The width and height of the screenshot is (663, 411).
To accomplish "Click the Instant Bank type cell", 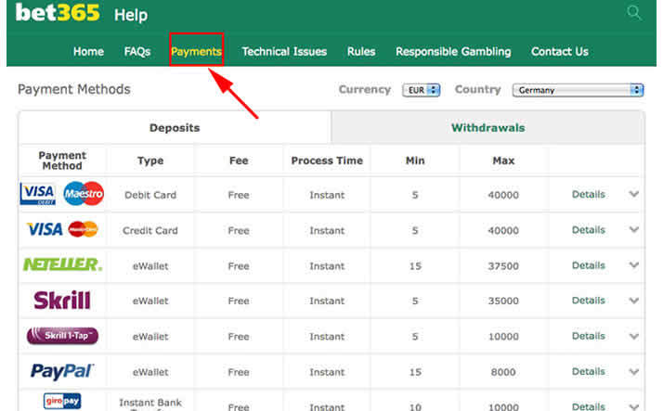I will click(x=150, y=405).
